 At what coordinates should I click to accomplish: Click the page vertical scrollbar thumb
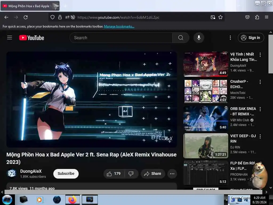tap(271, 54)
